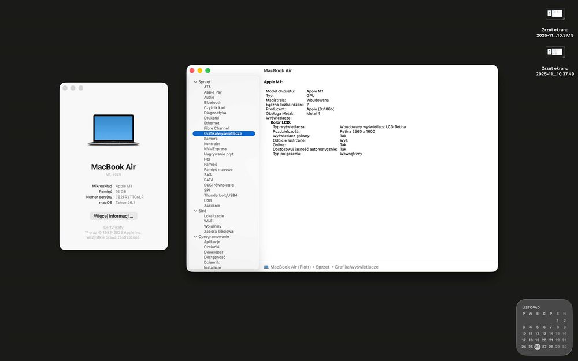Click 16 GB memory value
This screenshot has width=578, height=361.
point(121,192)
